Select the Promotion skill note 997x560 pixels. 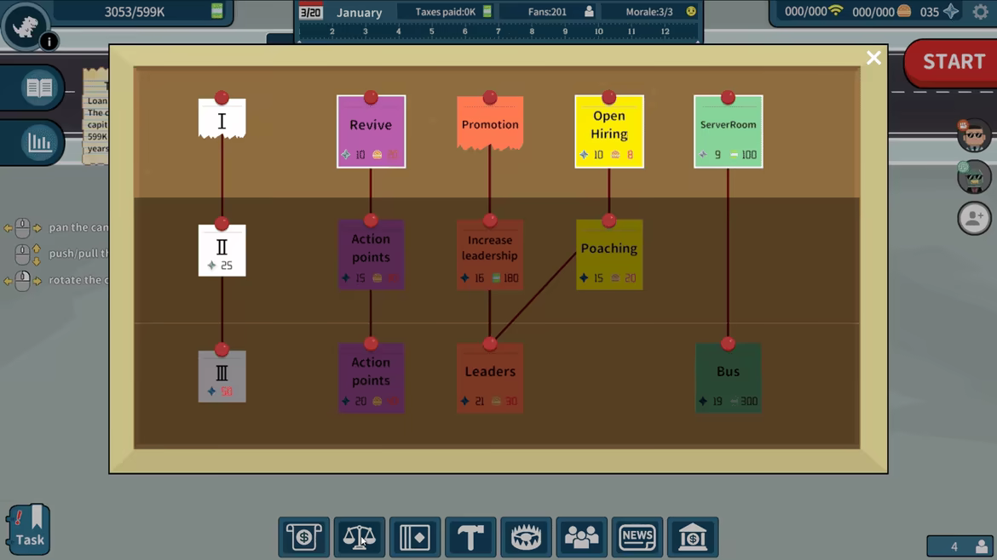(490, 123)
